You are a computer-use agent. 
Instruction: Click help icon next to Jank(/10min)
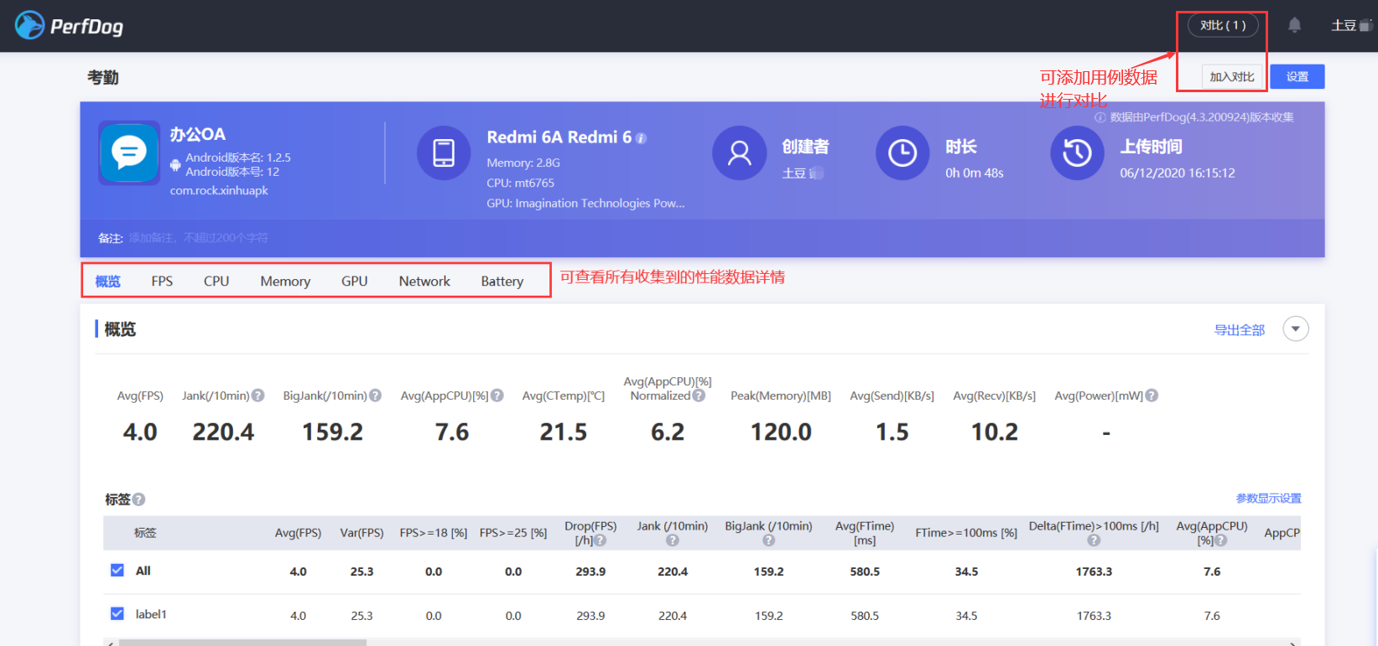click(258, 395)
